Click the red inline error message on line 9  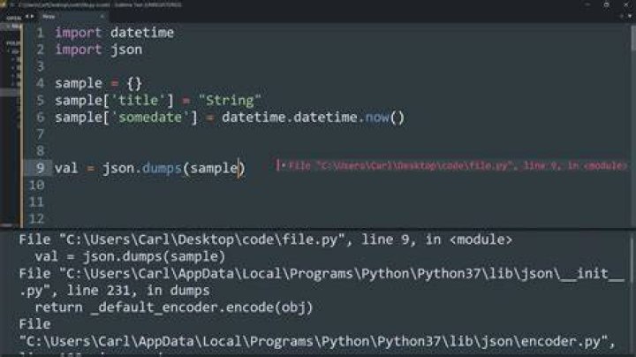pyautogui.click(x=451, y=165)
